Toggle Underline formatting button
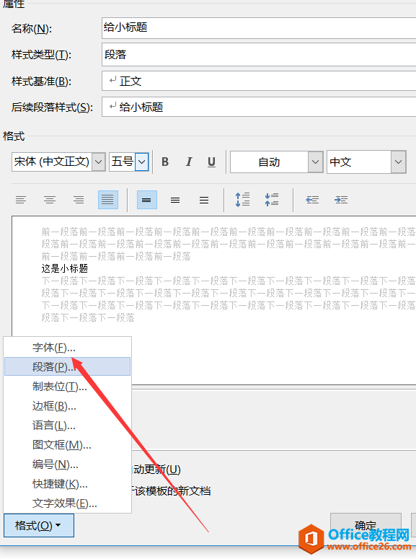The height and width of the screenshot is (559, 416). (x=211, y=162)
